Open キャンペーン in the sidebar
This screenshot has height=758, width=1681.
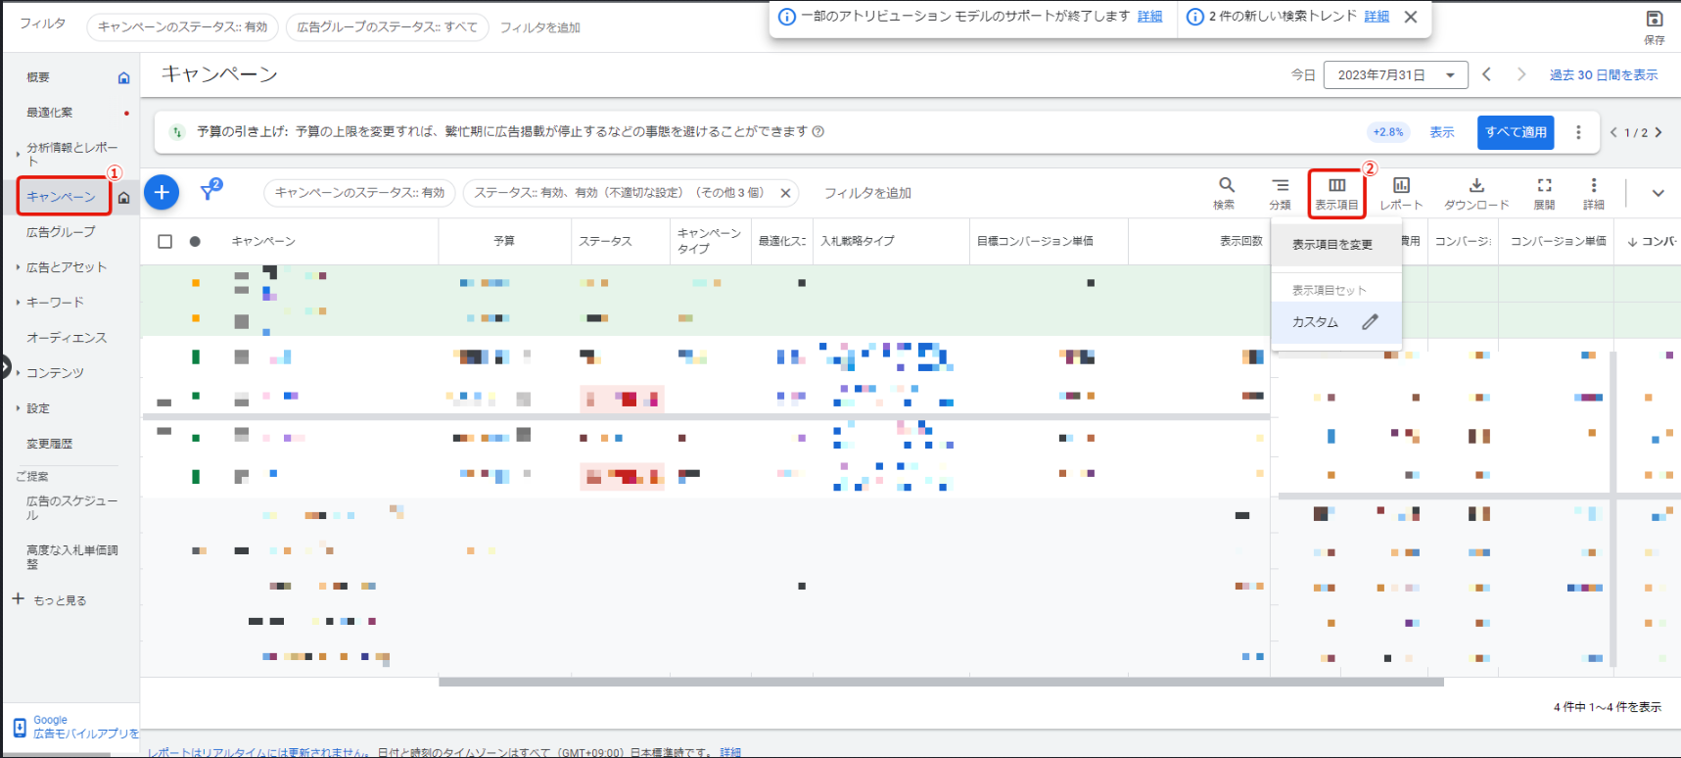(x=61, y=197)
